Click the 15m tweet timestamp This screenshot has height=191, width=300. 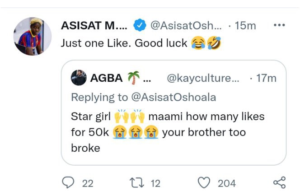pos(245,25)
